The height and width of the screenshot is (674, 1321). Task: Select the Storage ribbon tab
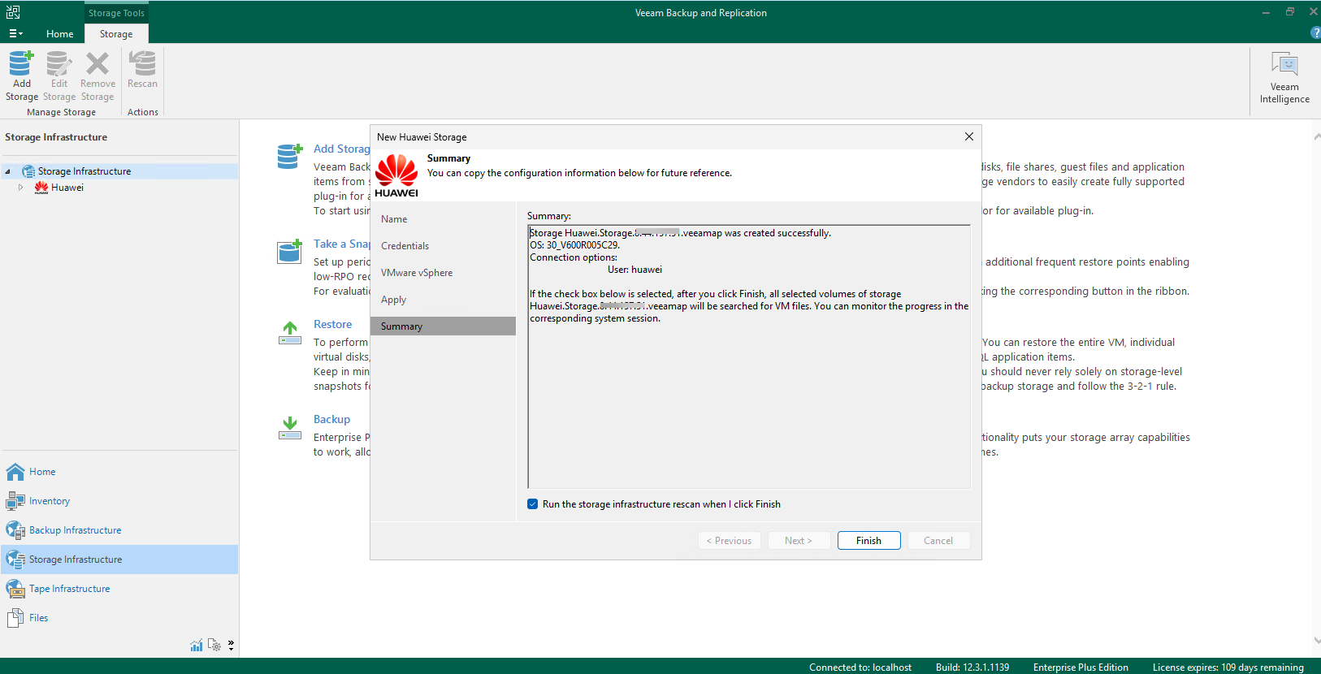coord(116,34)
